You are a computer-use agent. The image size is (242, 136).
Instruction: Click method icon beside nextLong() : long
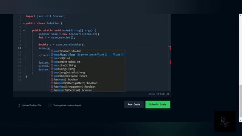[52, 69]
